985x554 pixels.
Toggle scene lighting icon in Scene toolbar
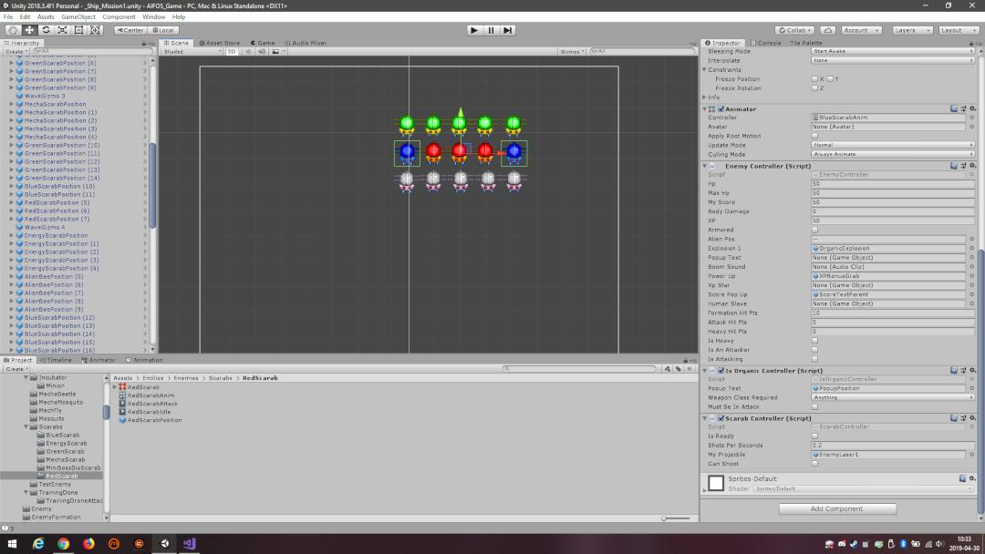pos(249,51)
